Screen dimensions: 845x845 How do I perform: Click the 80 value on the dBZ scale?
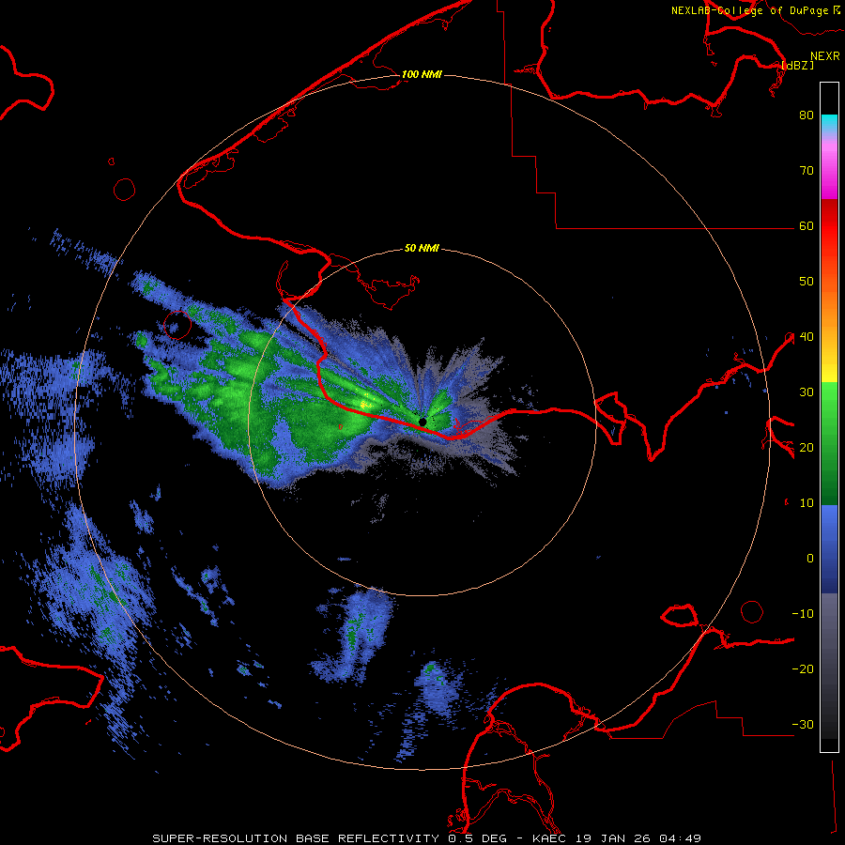pyautogui.click(x=807, y=115)
